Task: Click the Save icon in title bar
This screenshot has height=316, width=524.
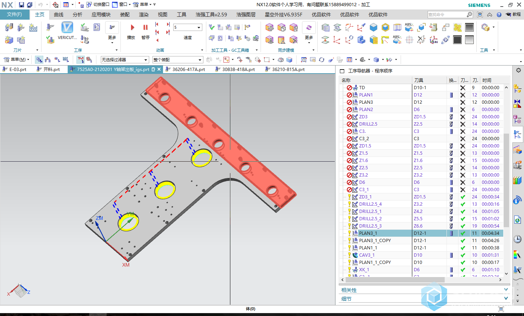Action: [x=21, y=5]
